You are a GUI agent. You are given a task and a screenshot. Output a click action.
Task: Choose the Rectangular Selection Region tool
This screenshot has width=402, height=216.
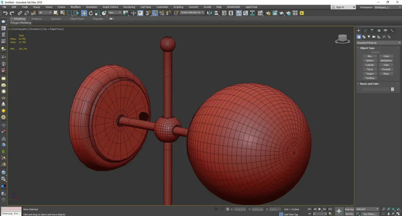tap(69, 13)
